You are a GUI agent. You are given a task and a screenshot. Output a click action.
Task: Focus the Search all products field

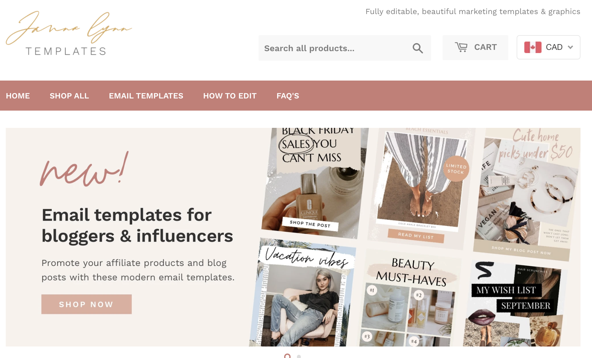[x=345, y=48]
